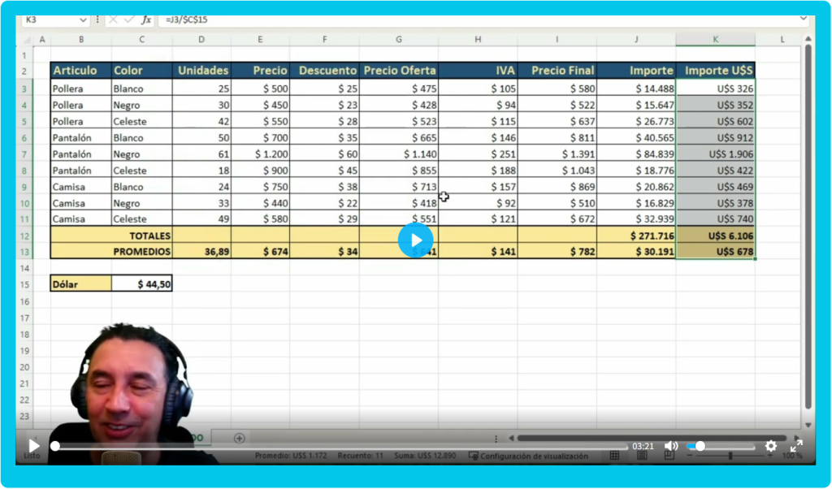Mute the video with the speaker icon
Screen dimensions: 832x489
671,446
